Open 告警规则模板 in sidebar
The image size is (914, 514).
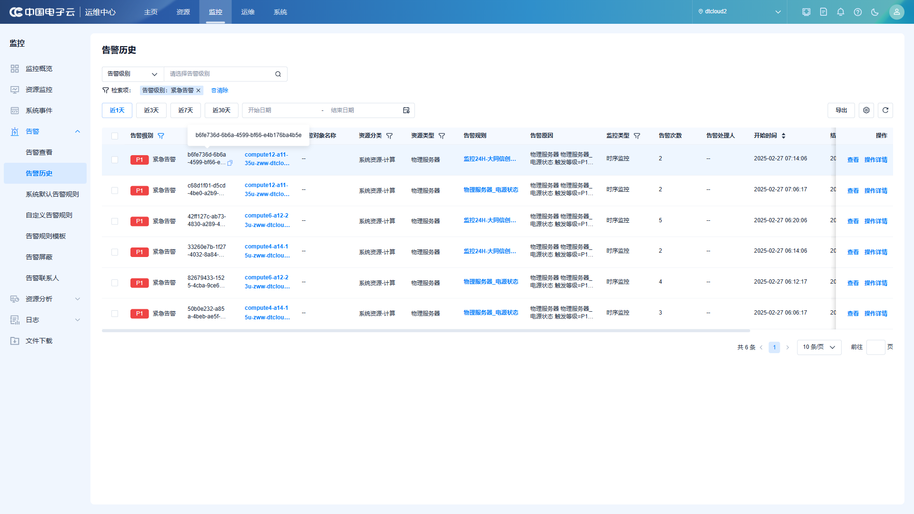(x=45, y=236)
